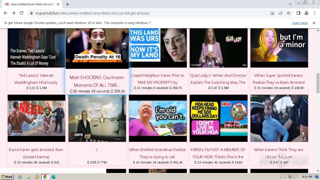Click the address bar URL field
The image size is (320, 180).
point(150,13)
